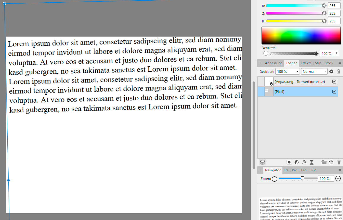Screen dimensions: 343x220
Task: Add an adjustment layer
Action: tap(297, 162)
